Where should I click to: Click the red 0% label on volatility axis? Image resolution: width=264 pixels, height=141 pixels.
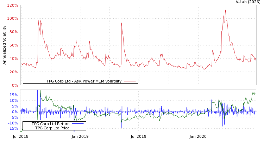click(14, 85)
